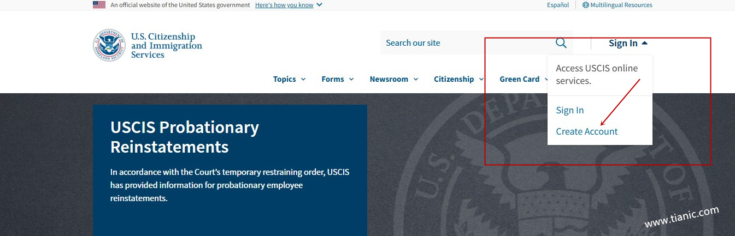Click the "Search our site" input field

[x=464, y=43]
